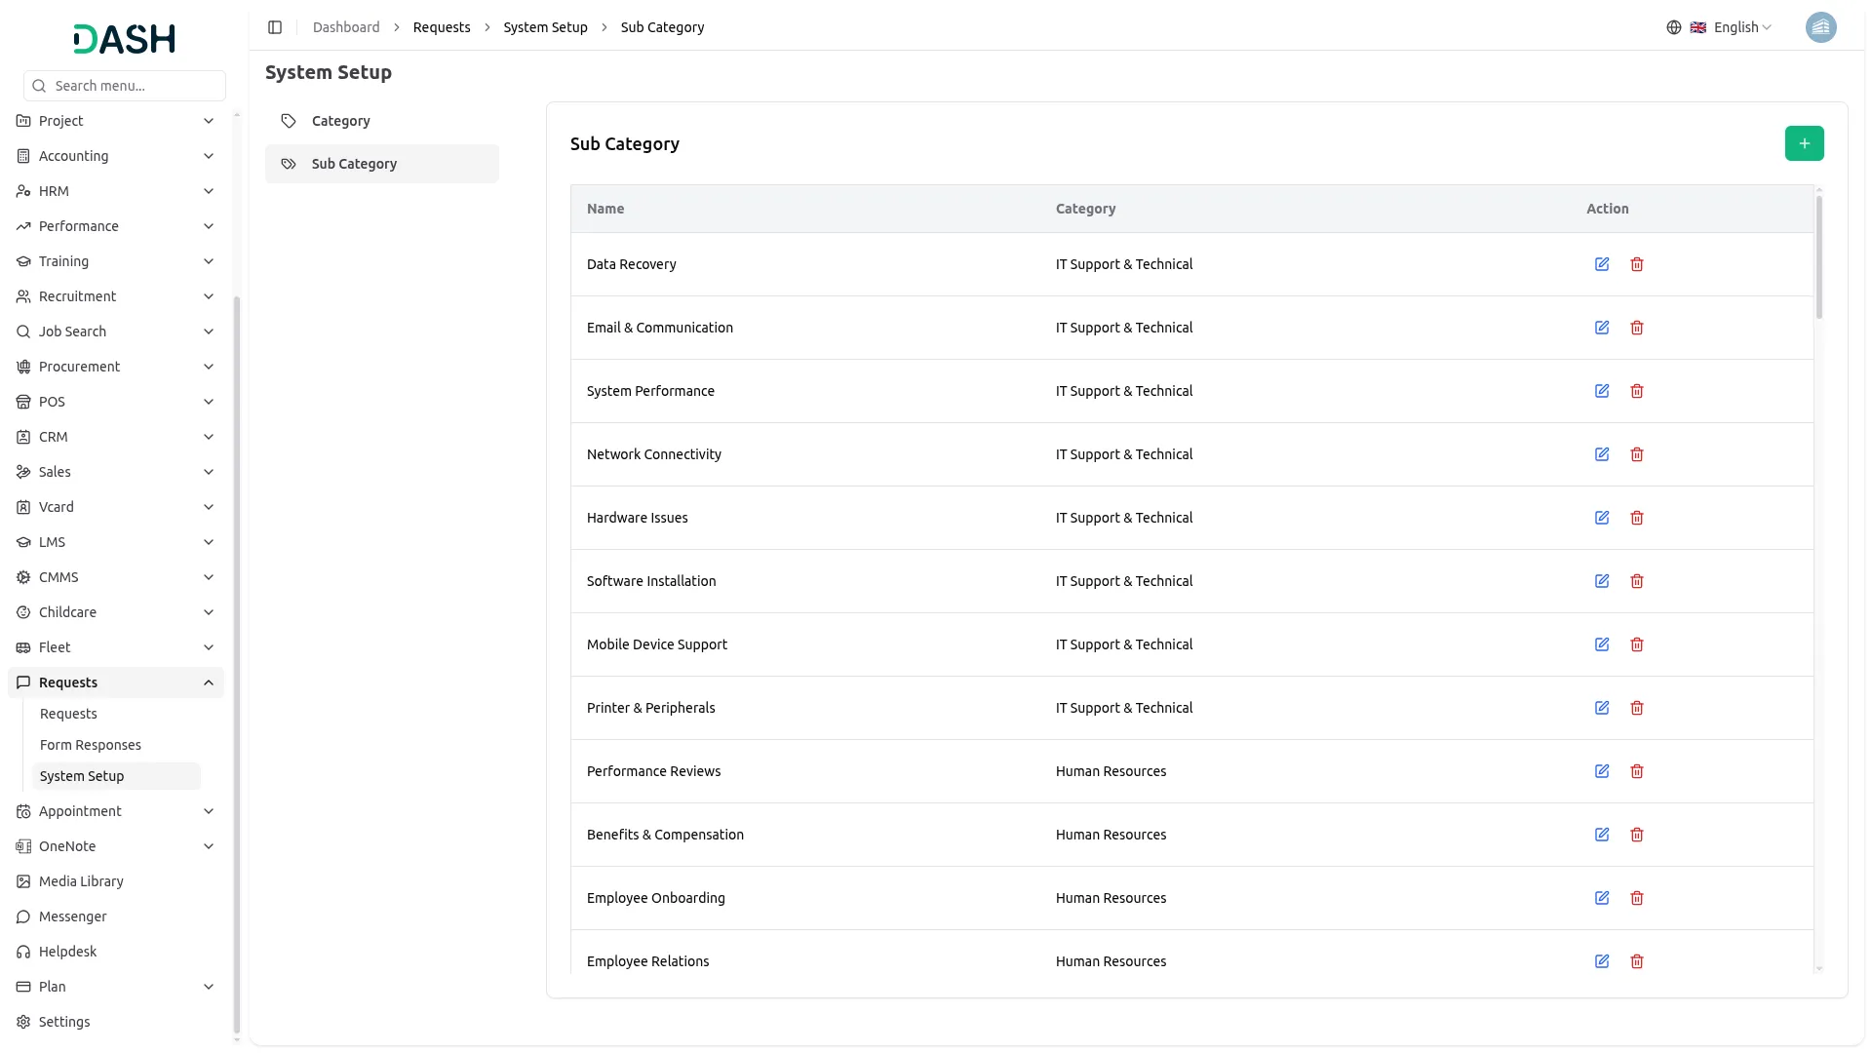Go to Dashboard via breadcrumb
This screenshot has height=1053, width=1872.
(346, 27)
